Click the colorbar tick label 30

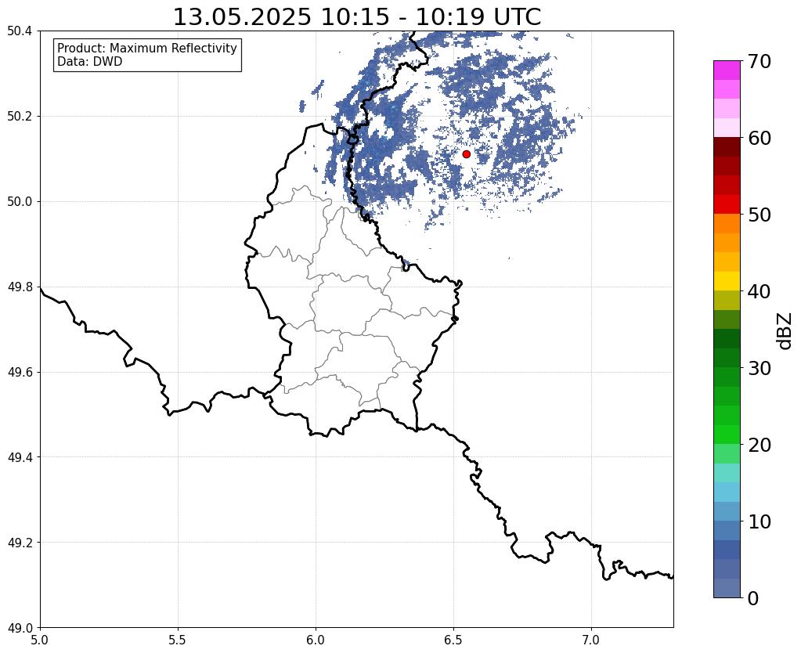pyautogui.click(x=760, y=368)
